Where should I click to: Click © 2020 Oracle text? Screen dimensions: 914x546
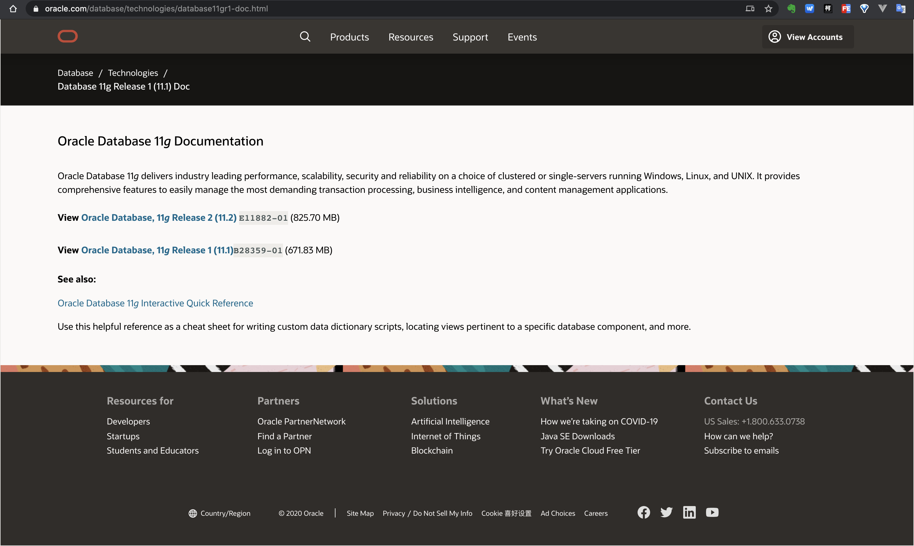coord(301,513)
